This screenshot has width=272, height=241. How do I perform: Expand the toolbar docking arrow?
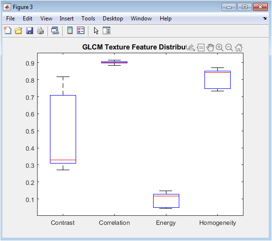264,18
